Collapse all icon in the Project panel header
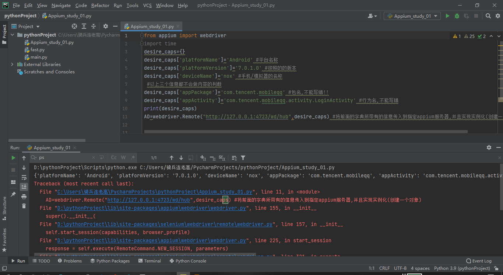Viewport: 503px width, 275px height. [x=94, y=26]
